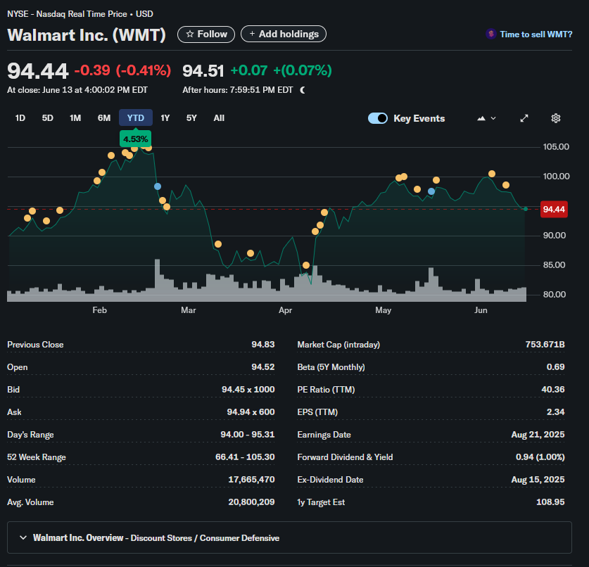Click the red 94.44 price tag on chart
This screenshot has height=567, width=589.
(554, 209)
